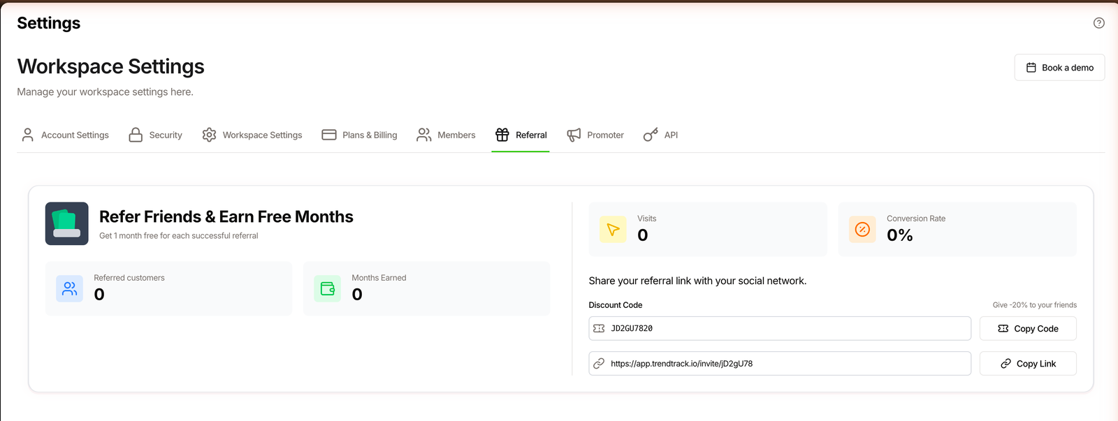Viewport: 1118px width, 421px height.
Task: Click the Conversion Rate percent icon
Action: point(862,230)
